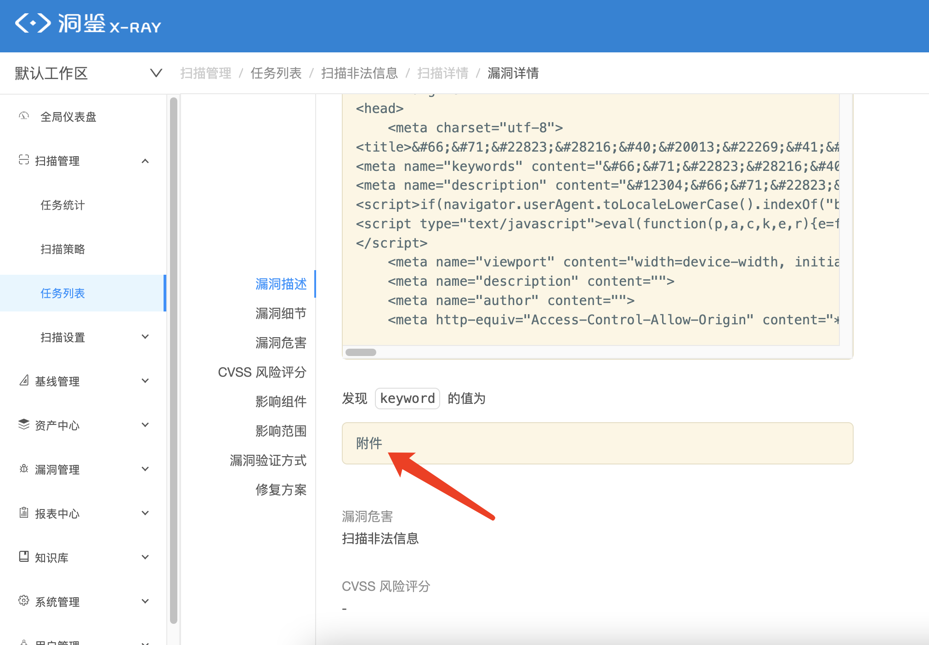Jump to 漏洞细节 anchor section
Viewport: 929px width, 645px height.
[x=281, y=313]
